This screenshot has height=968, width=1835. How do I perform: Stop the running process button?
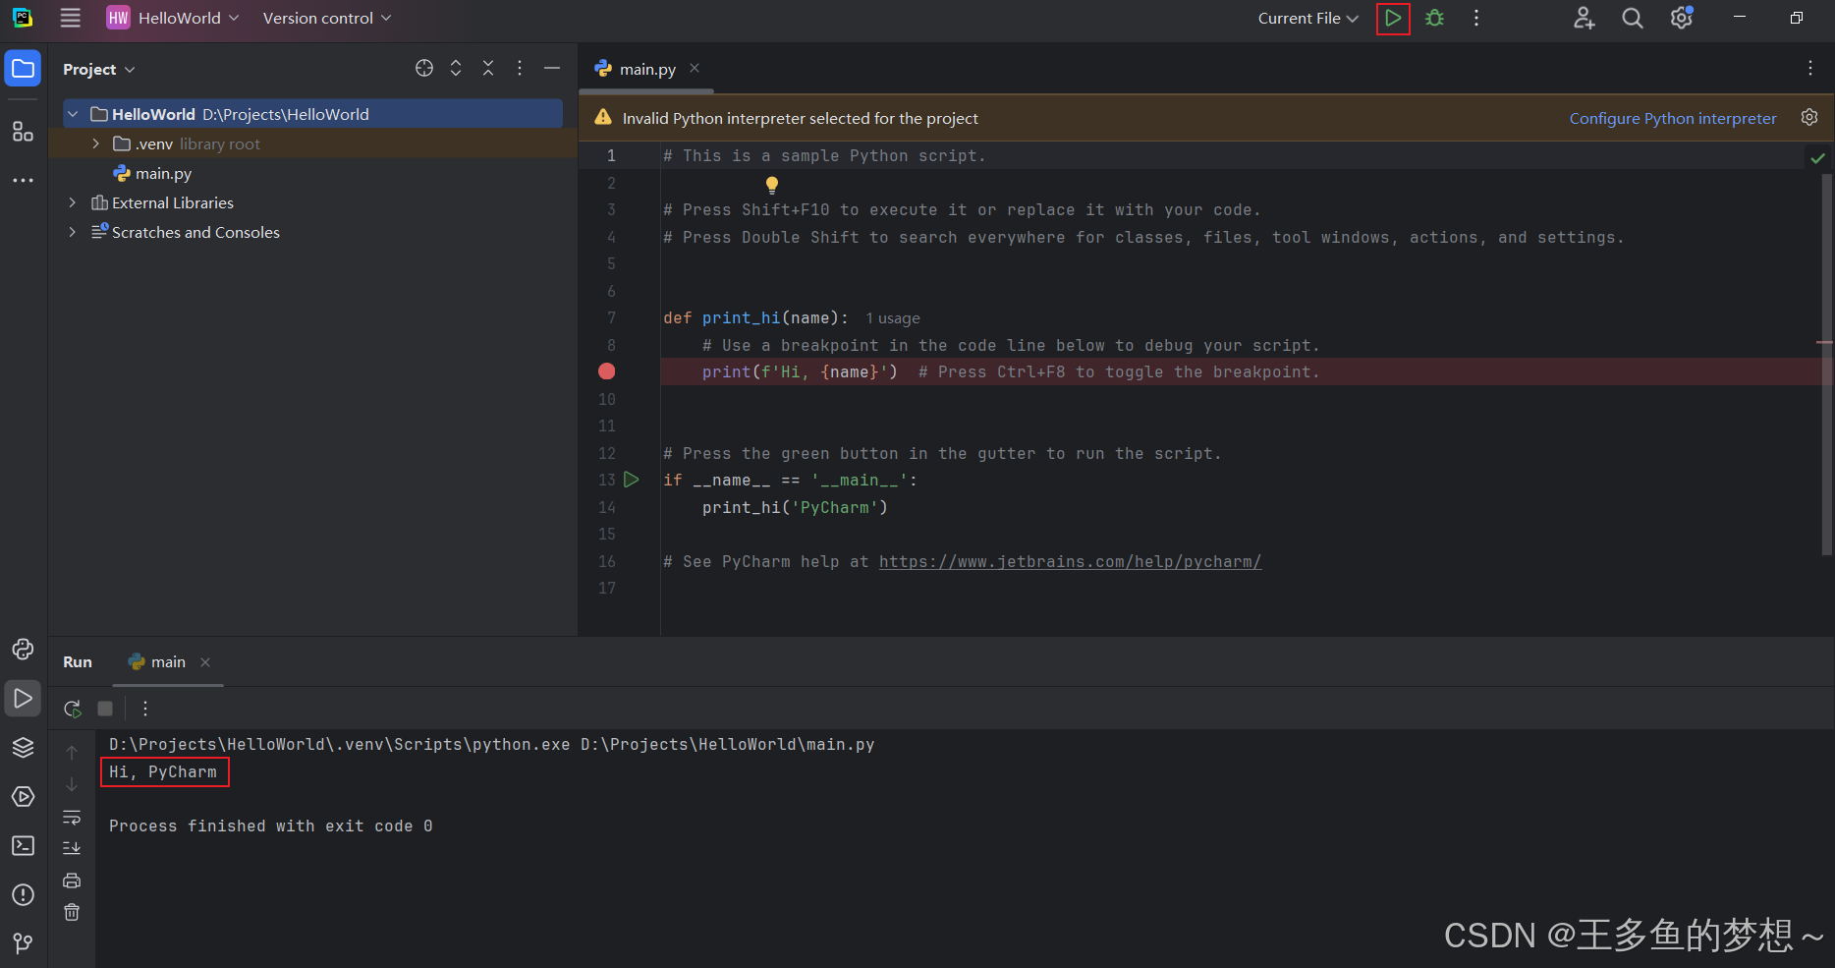105,709
